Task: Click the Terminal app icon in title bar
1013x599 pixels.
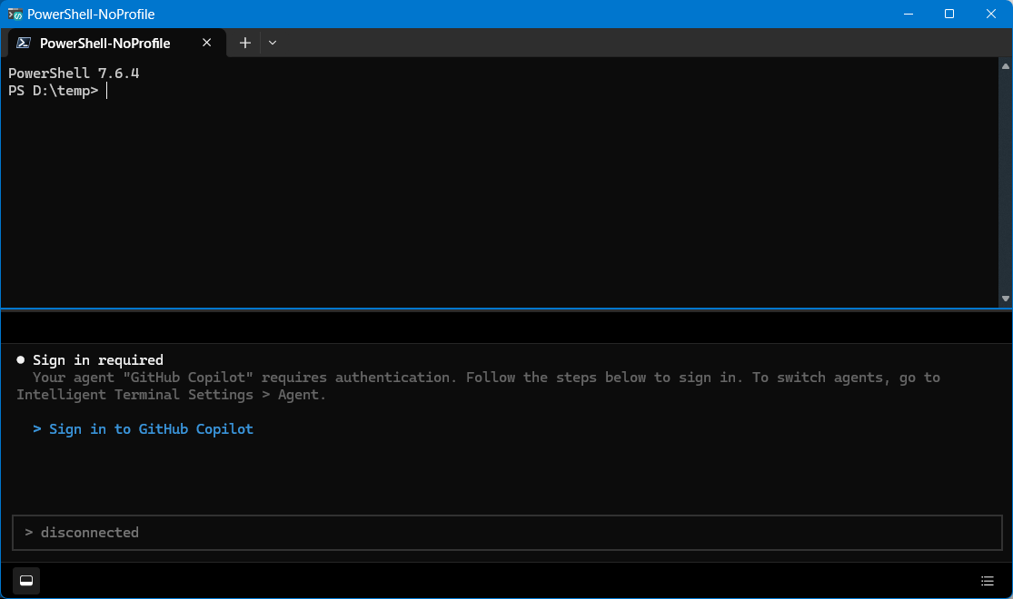Action: tap(15, 14)
